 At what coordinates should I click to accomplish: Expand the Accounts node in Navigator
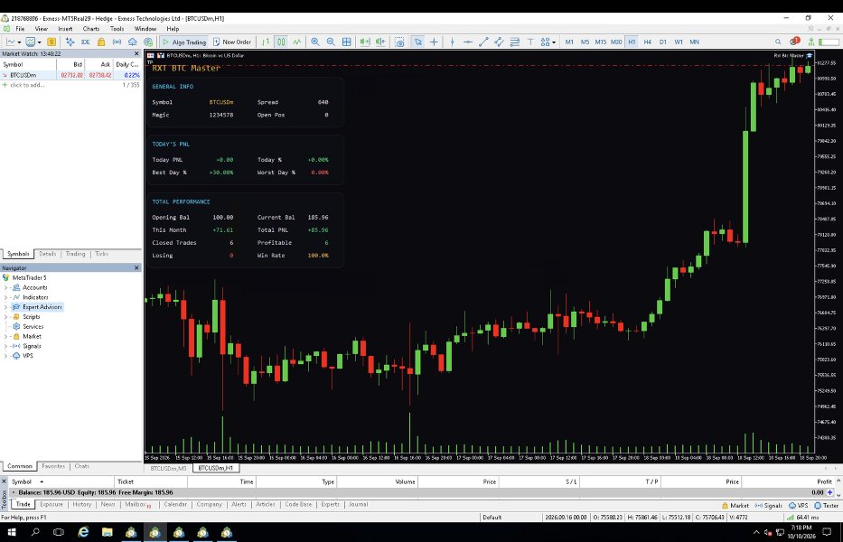click(6, 287)
